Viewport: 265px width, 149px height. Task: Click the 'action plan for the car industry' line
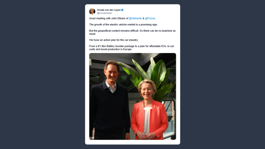point(114,40)
